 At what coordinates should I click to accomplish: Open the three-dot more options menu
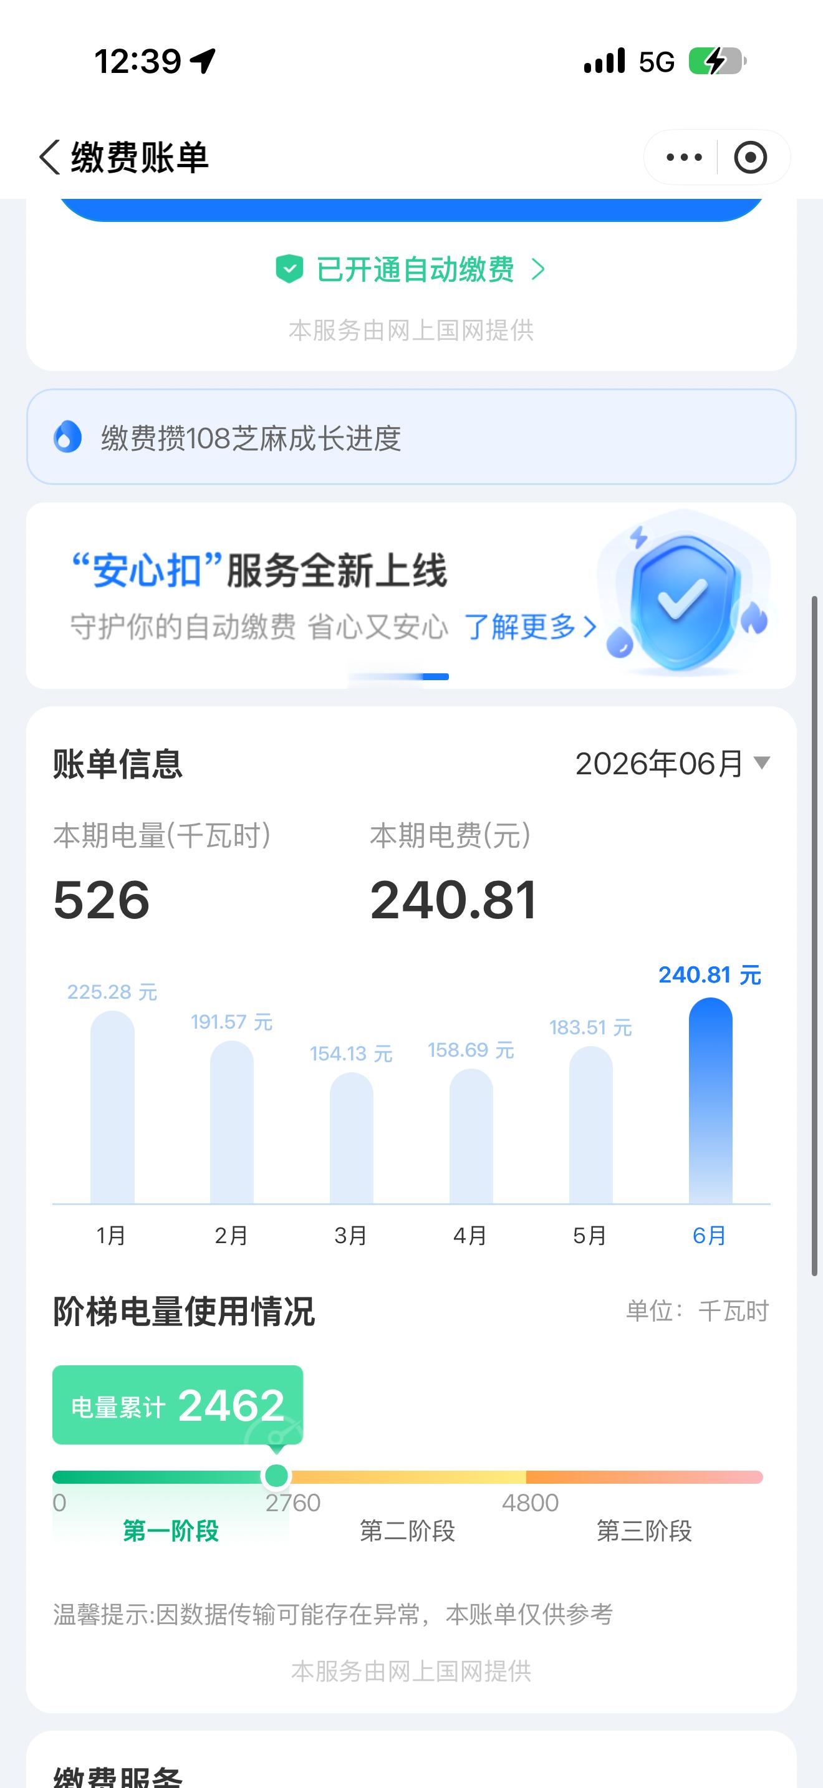683,158
